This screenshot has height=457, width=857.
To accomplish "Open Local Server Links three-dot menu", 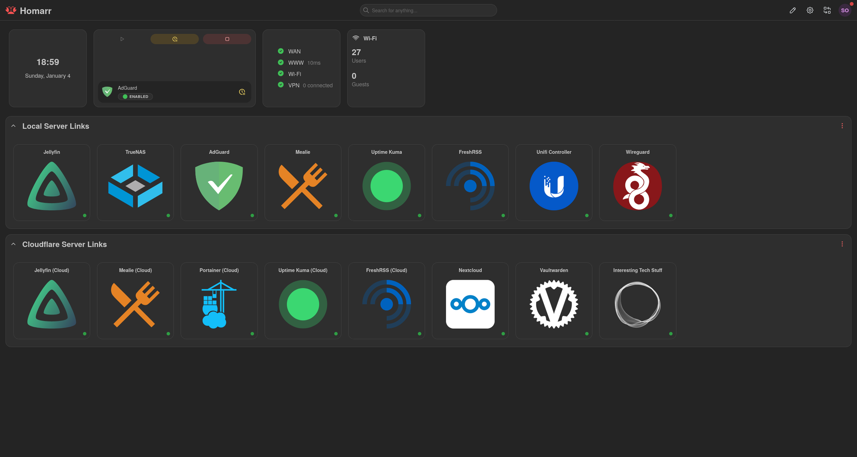I will coord(842,126).
